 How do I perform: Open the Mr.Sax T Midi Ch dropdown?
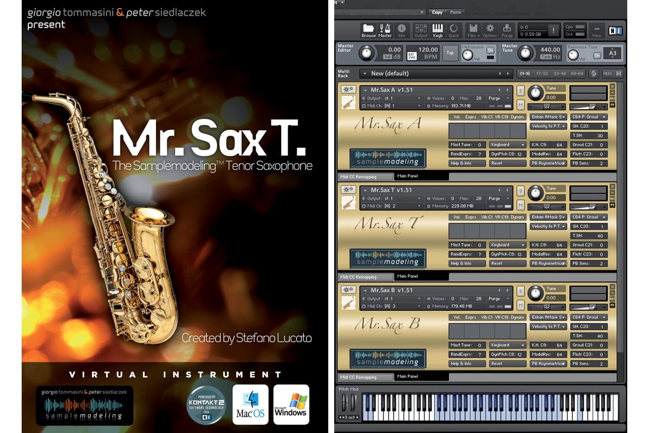click(391, 206)
